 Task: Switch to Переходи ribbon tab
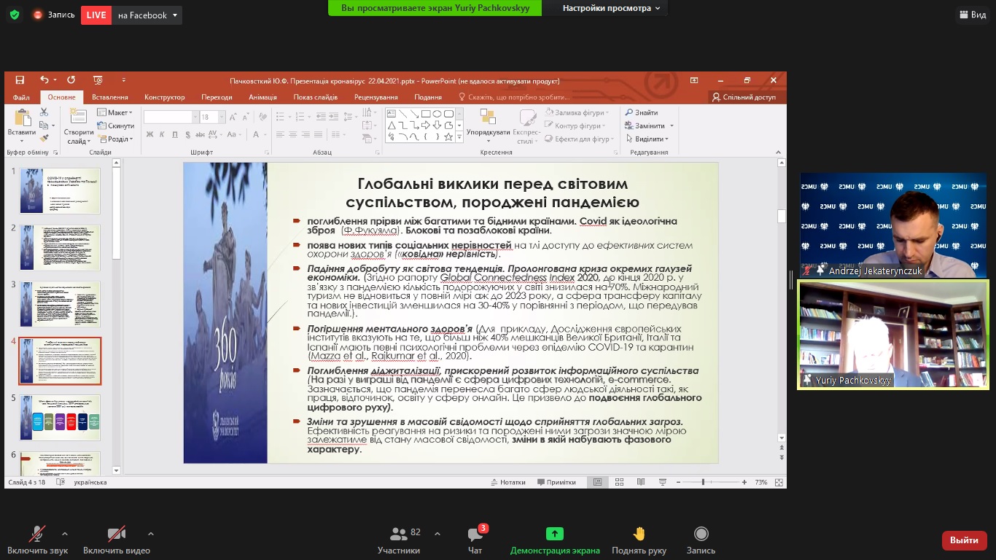coord(217,97)
